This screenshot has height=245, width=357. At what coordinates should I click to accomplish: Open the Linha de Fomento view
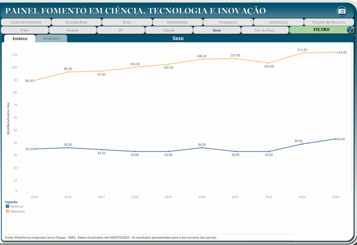26,22
